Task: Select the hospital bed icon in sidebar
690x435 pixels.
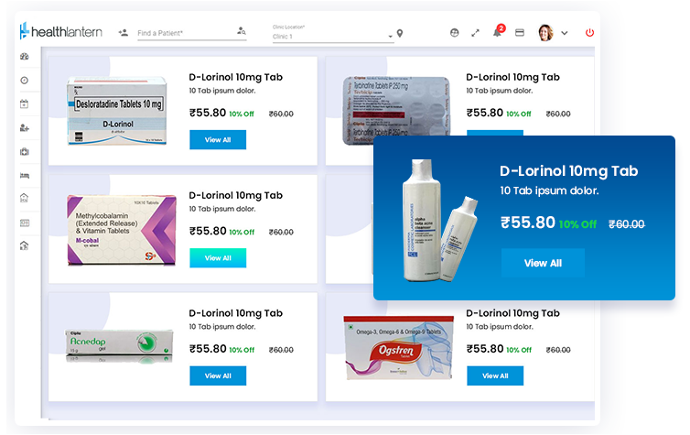Action: click(25, 175)
